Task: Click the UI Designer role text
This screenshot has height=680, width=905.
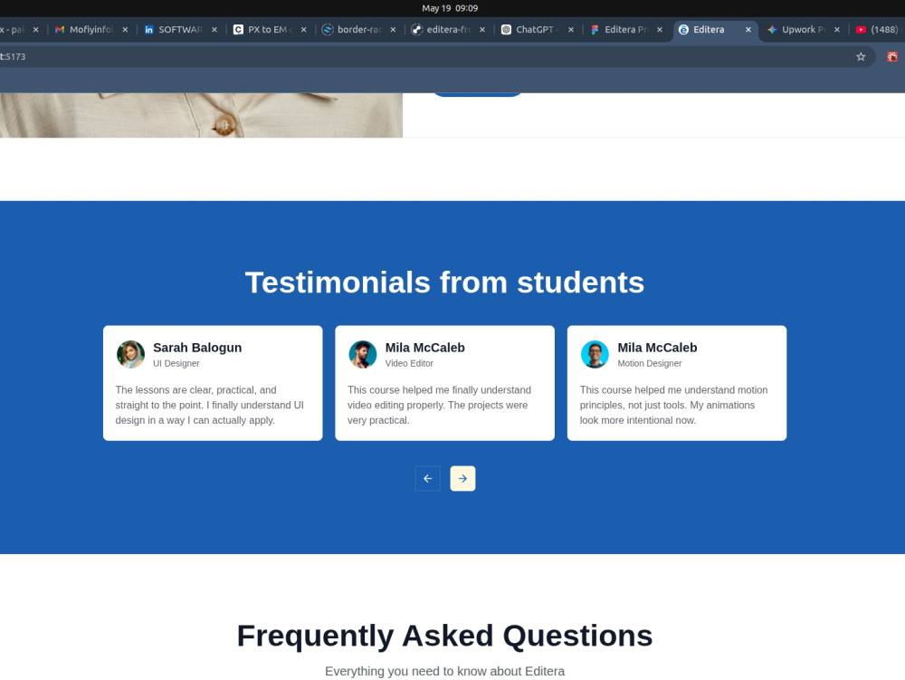Action: (x=176, y=363)
